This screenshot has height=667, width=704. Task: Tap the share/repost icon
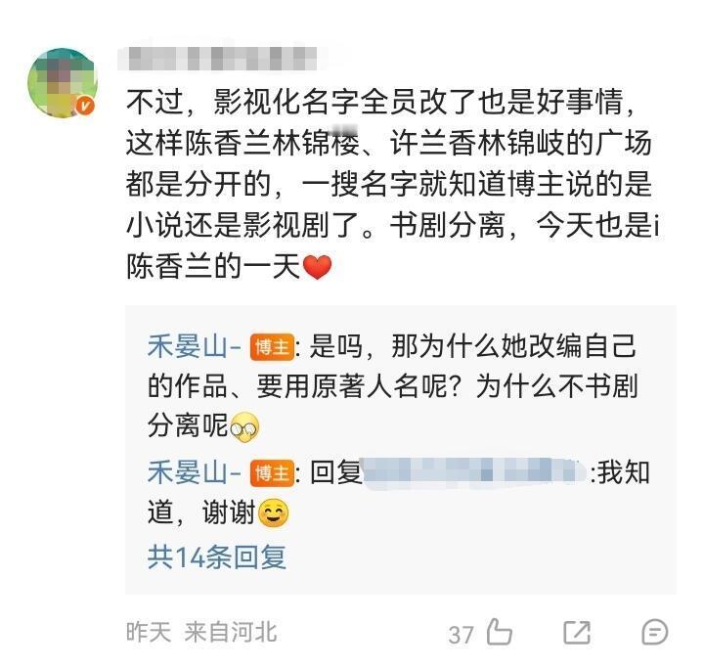[x=577, y=633]
